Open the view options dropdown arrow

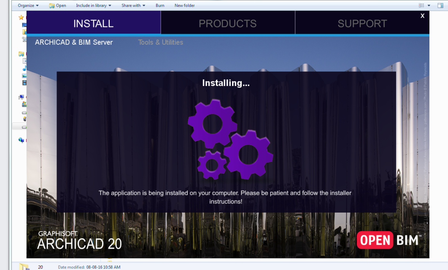pos(429,5)
